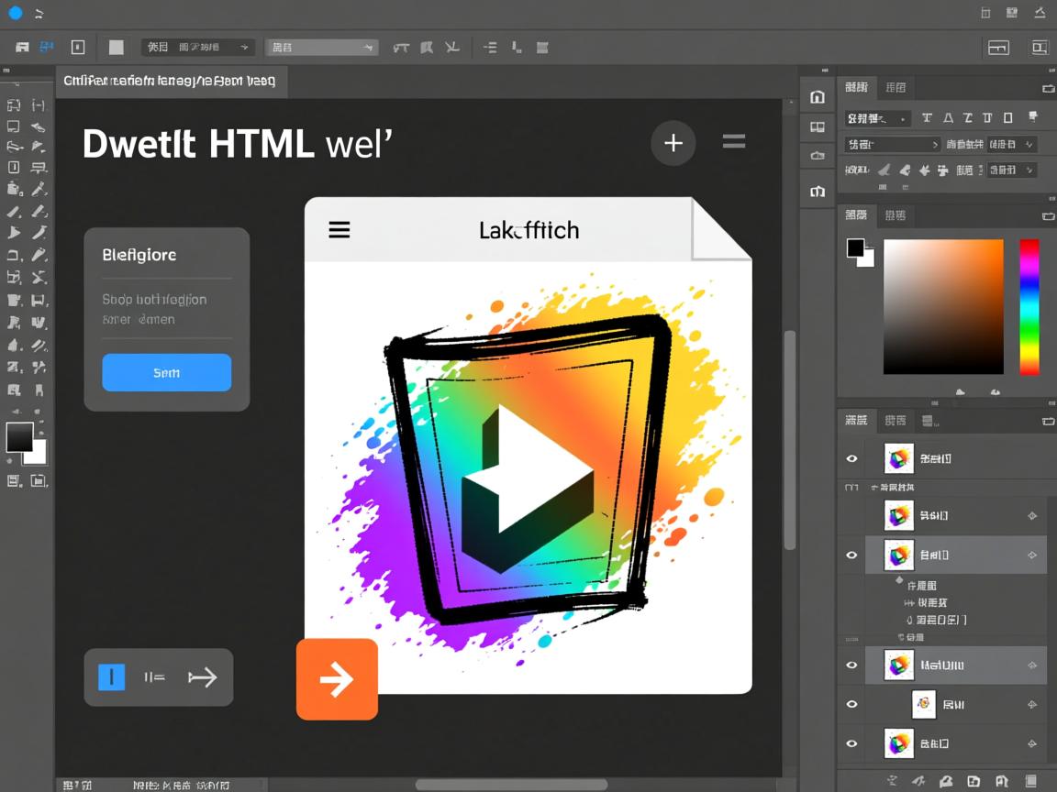
Task: Click the orange arrow button
Action: pyautogui.click(x=337, y=679)
